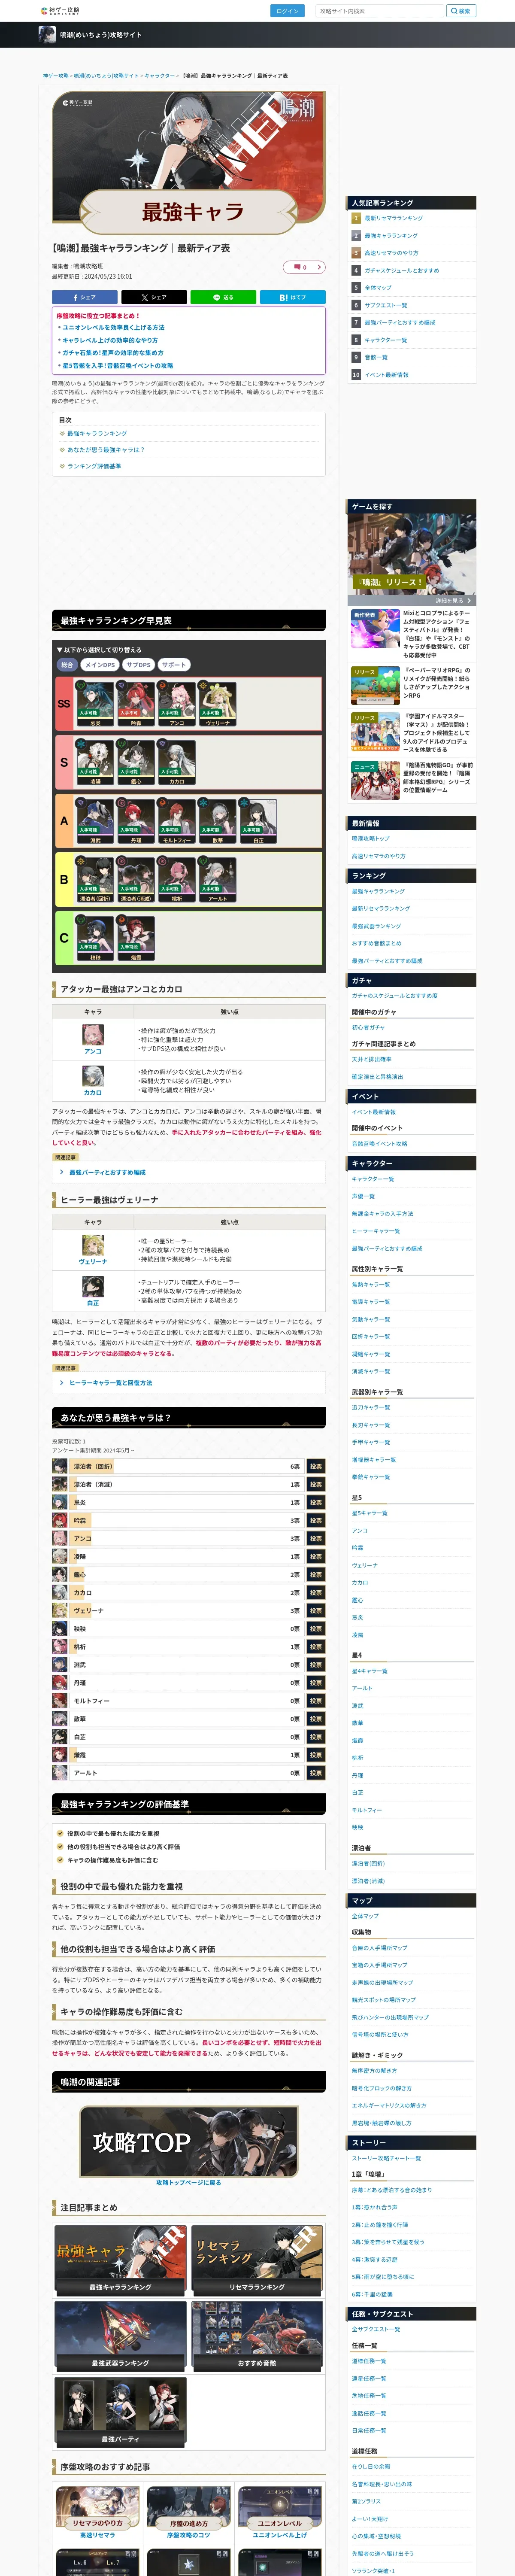Open the ペーパーマリオRPG release thumbnail

(x=375, y=686)
